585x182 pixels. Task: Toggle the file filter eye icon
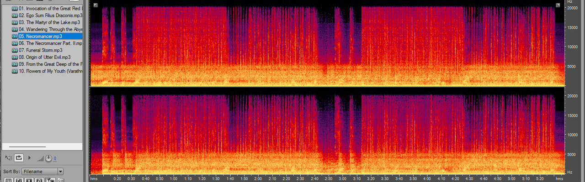[51, 180]
